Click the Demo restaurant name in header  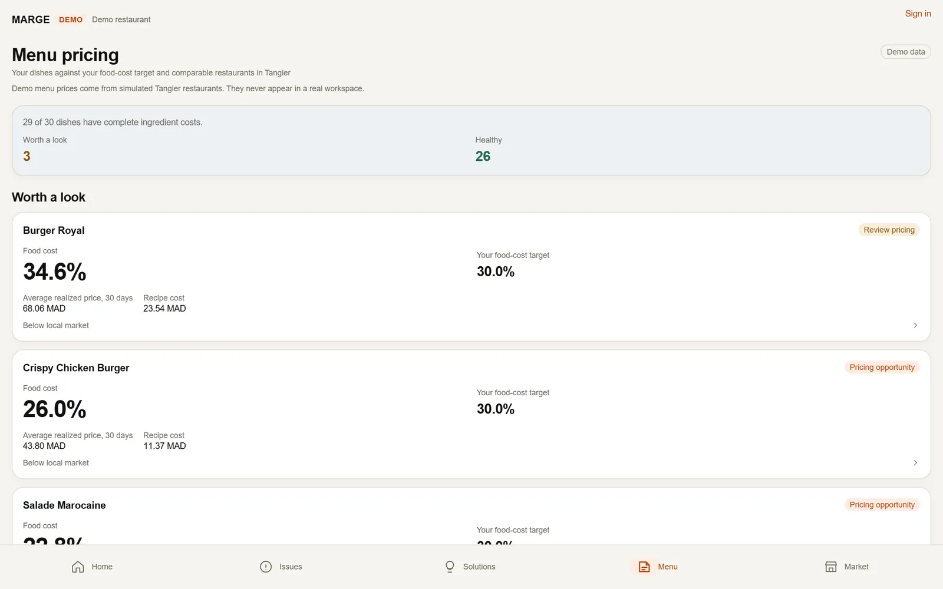121,19
